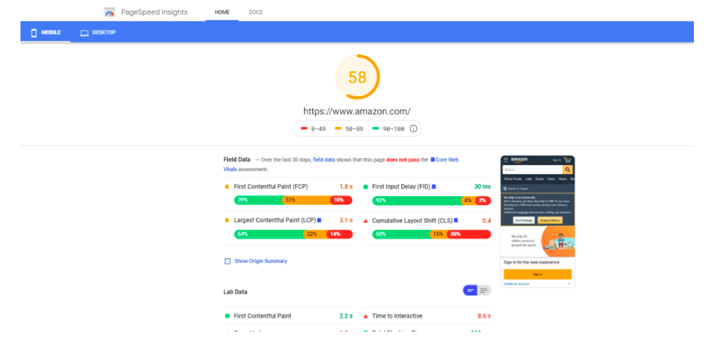The image size is (717, 362).
Task: Open the DOCS tab
Action: tap(256, 13)
